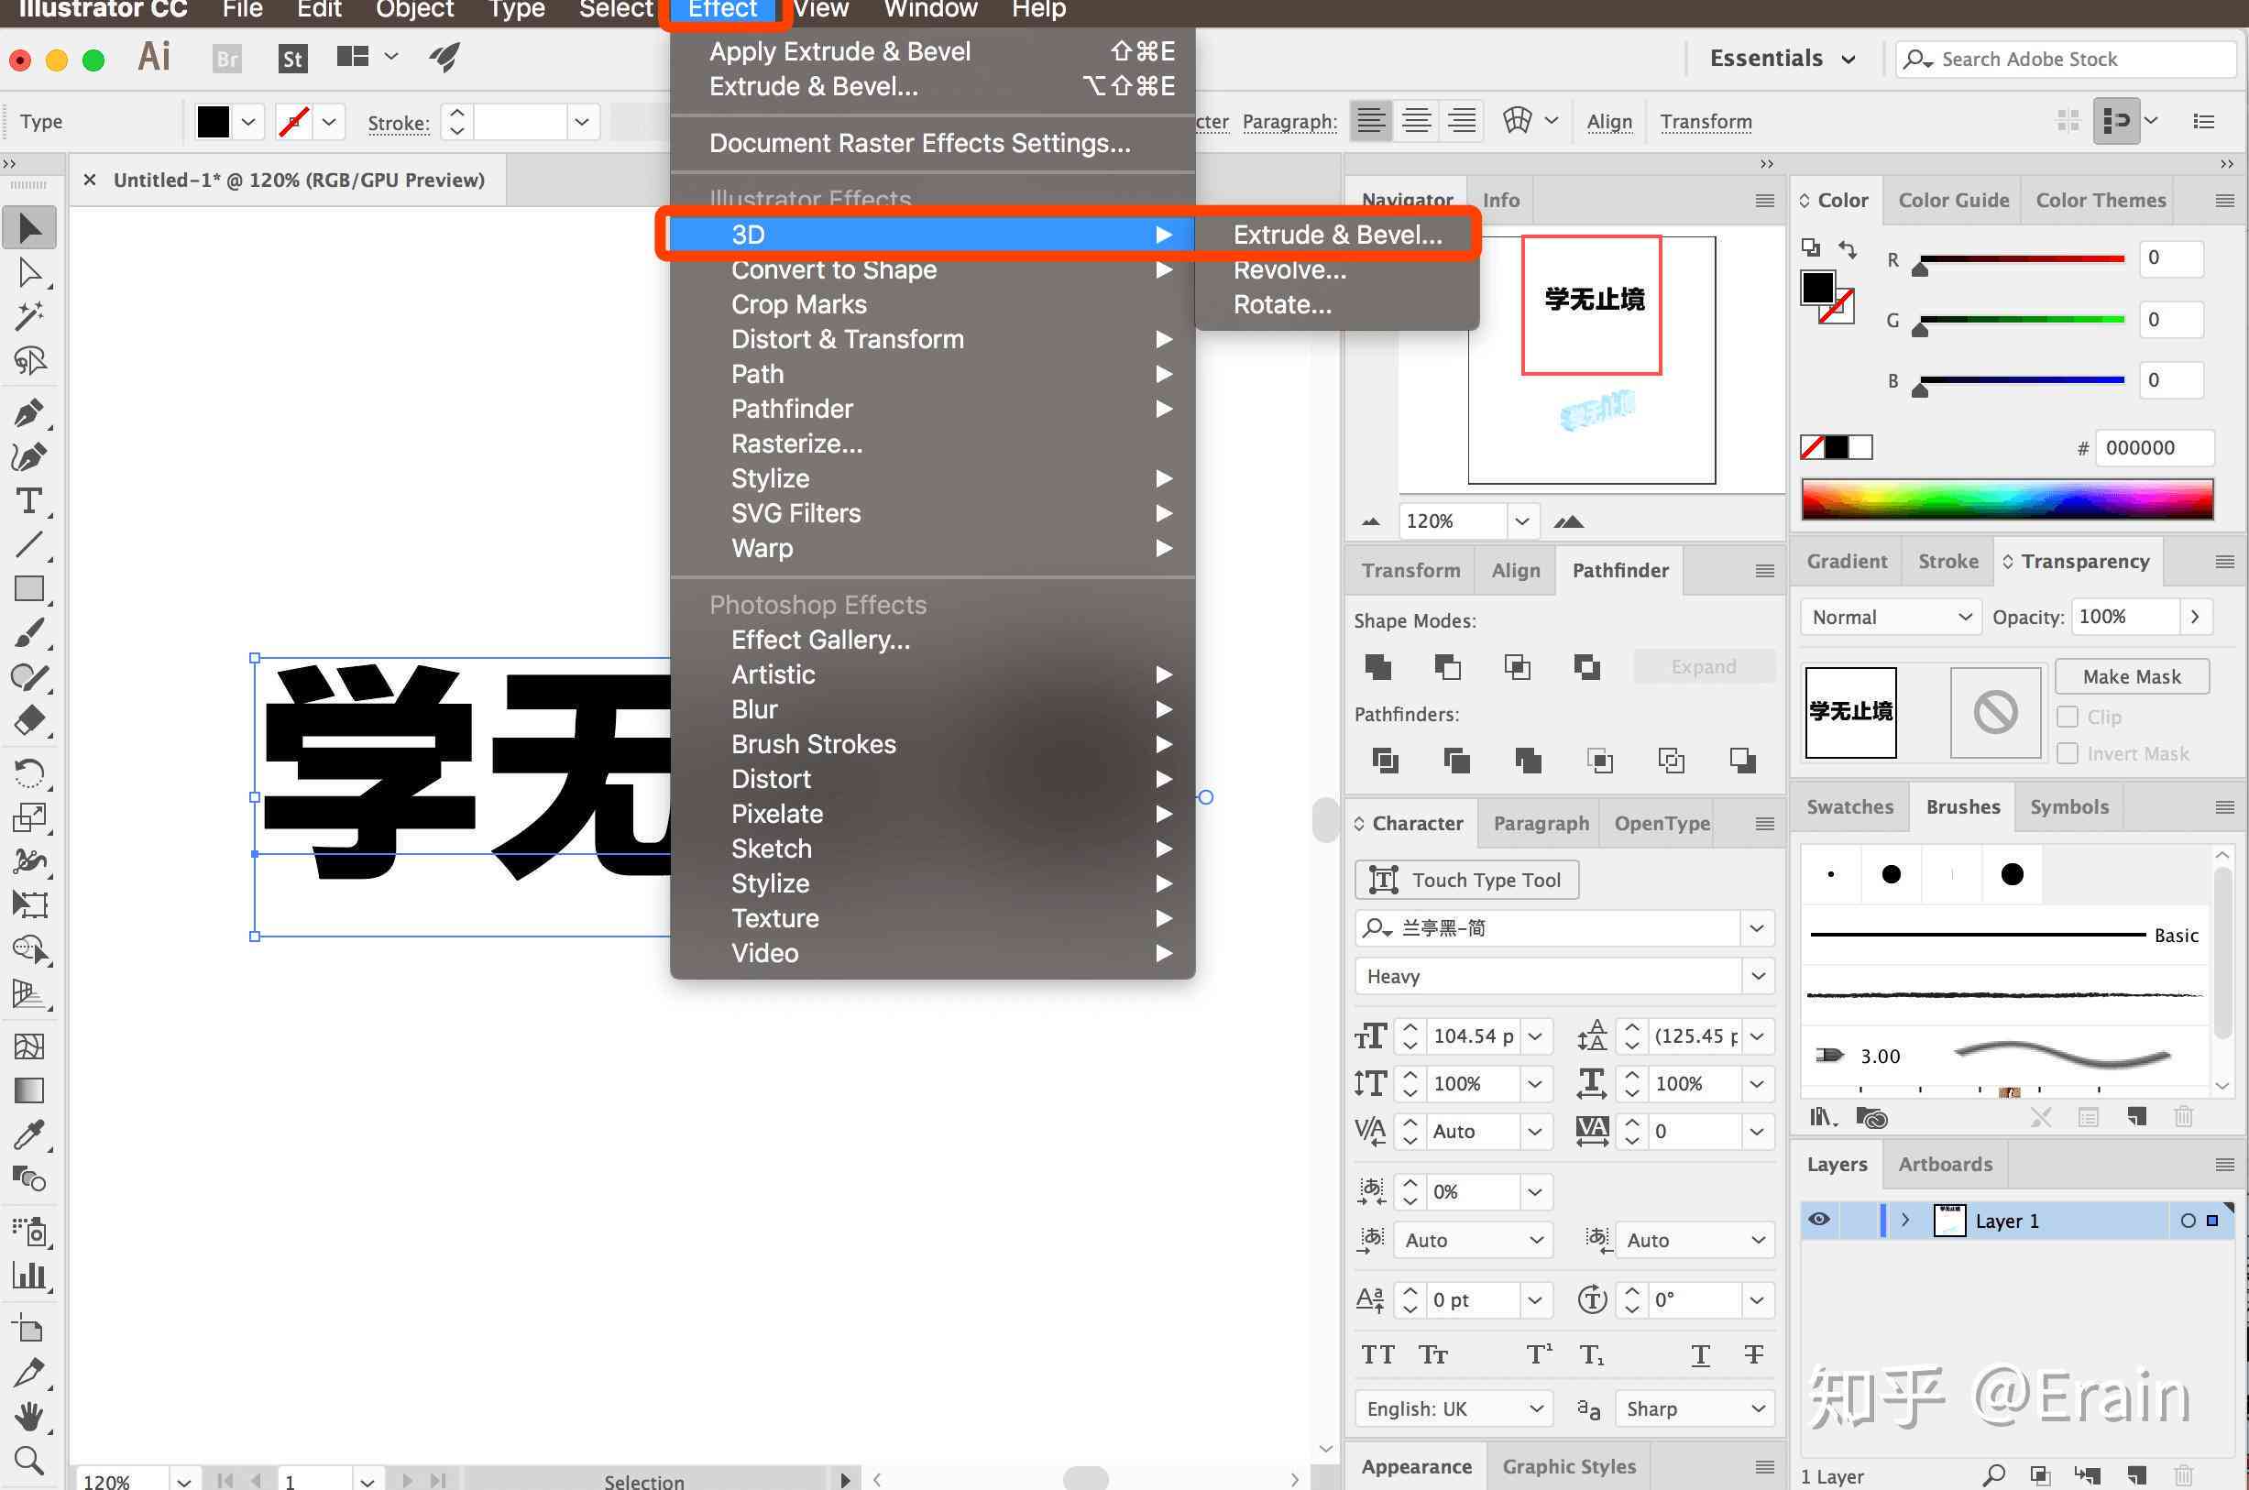Open the Warp submenu entry
This screenshot has width=2249, height=1490.
pyautogui.click(x=932, y=548)
